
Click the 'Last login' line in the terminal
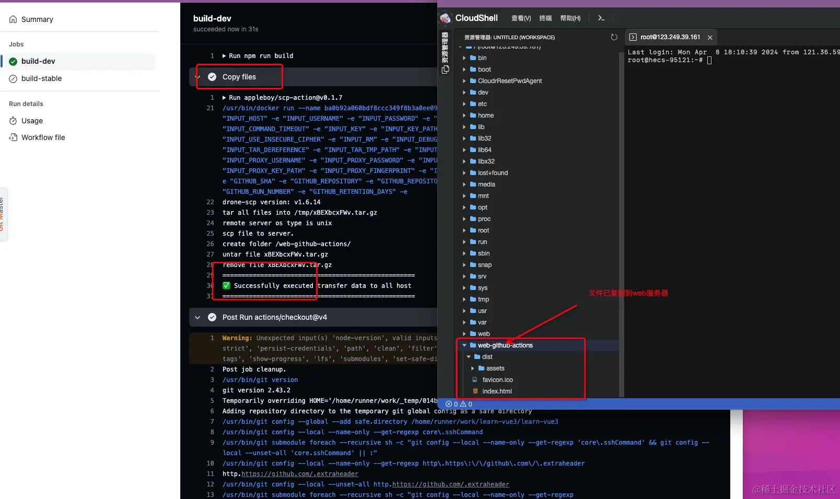coord(733,52)
